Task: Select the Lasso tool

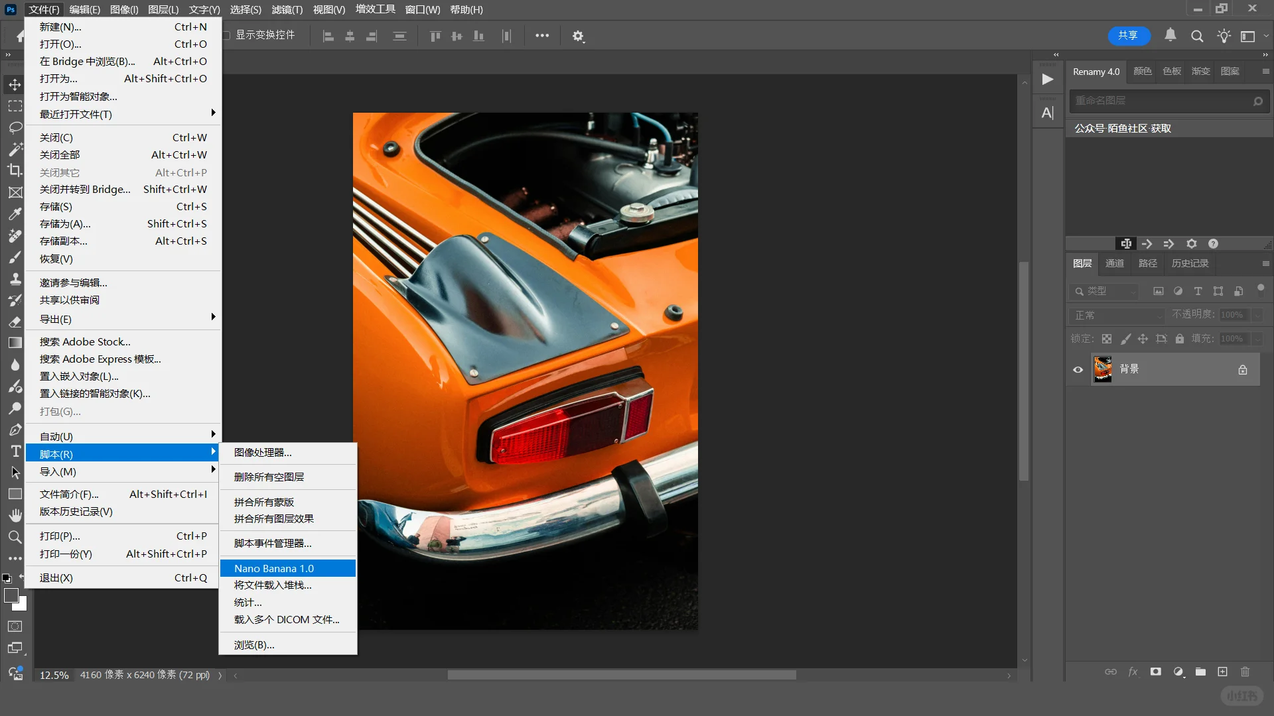Action: click(x=15, y=127)
